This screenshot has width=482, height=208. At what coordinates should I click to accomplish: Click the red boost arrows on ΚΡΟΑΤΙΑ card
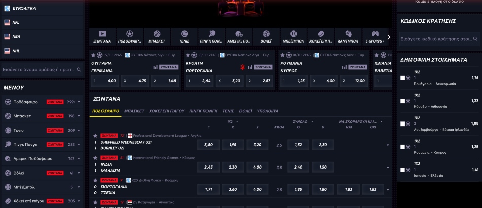pos(242,67)
